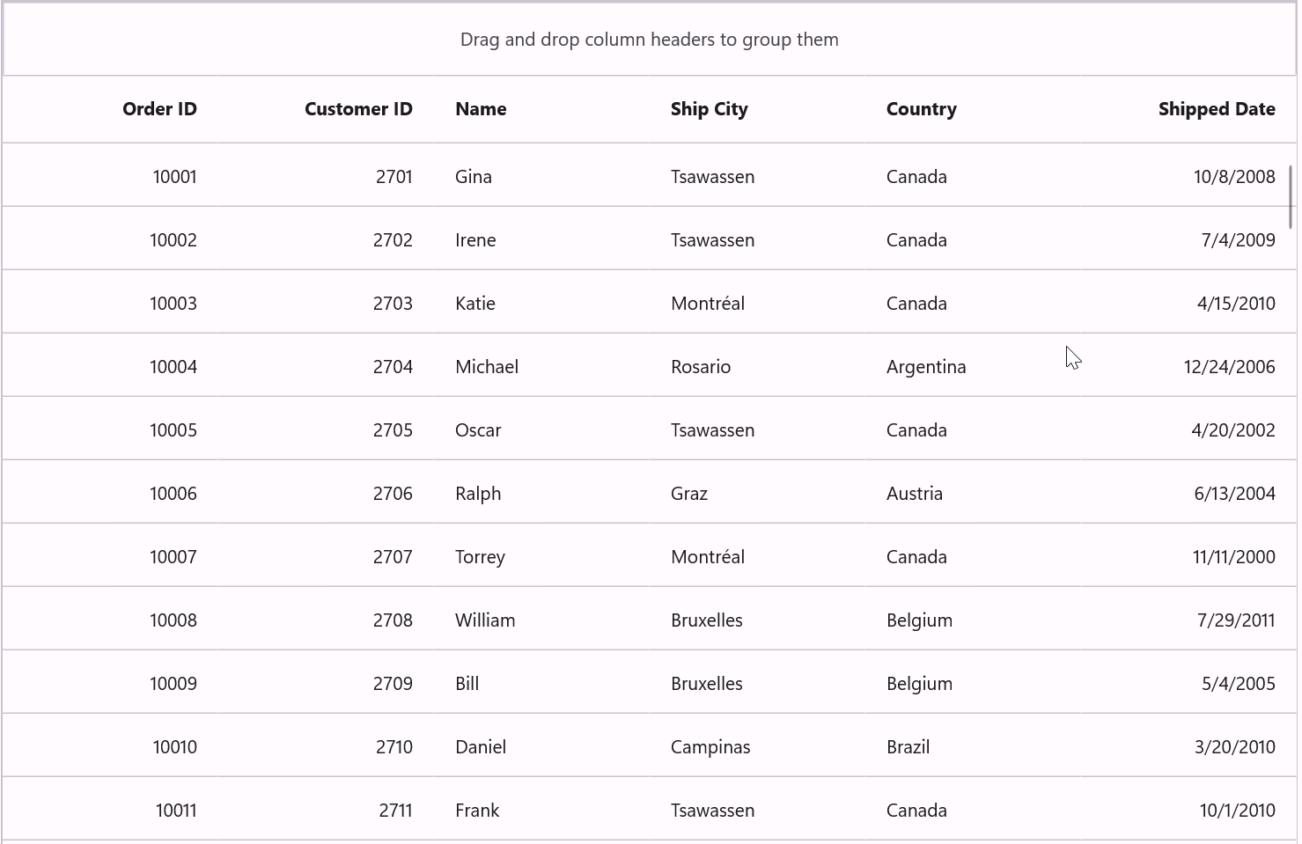Select the row containing Gina
1302x844 pixels.
(x=473, y=176)
